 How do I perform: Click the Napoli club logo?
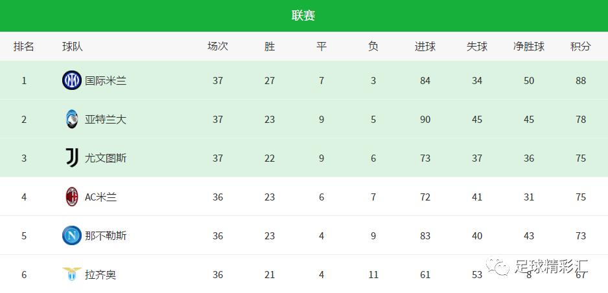click(x=71, y=235)
